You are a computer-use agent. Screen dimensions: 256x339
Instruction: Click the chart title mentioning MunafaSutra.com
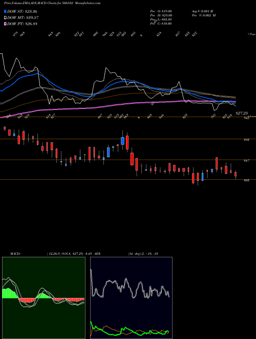[52, 3]
